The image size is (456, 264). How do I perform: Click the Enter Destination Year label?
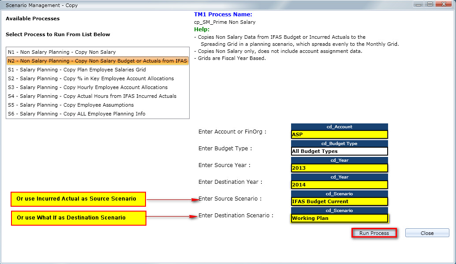click(x=230, y=182)
